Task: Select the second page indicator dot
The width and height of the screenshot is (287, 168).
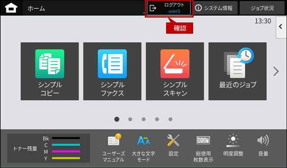Action: point(130,119)
